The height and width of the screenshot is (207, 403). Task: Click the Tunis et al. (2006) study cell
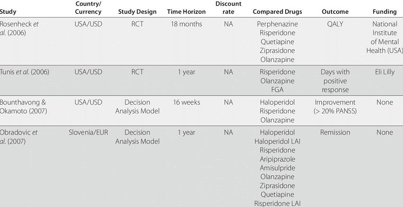pos(24,72)
